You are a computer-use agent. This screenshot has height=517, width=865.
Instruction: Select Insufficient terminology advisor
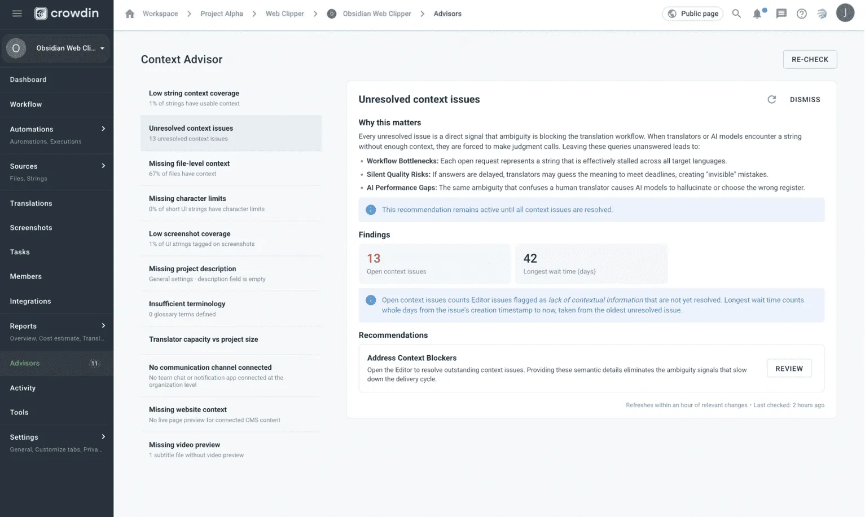(231, 308)
